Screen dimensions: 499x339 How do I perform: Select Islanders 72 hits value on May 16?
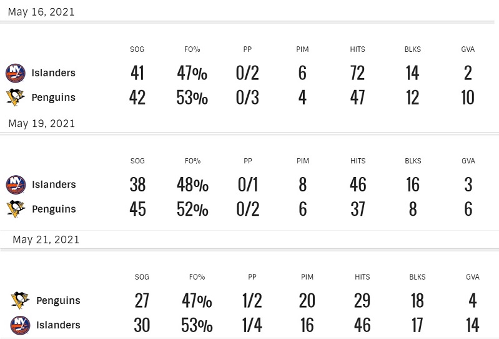[x=357, y=73]
